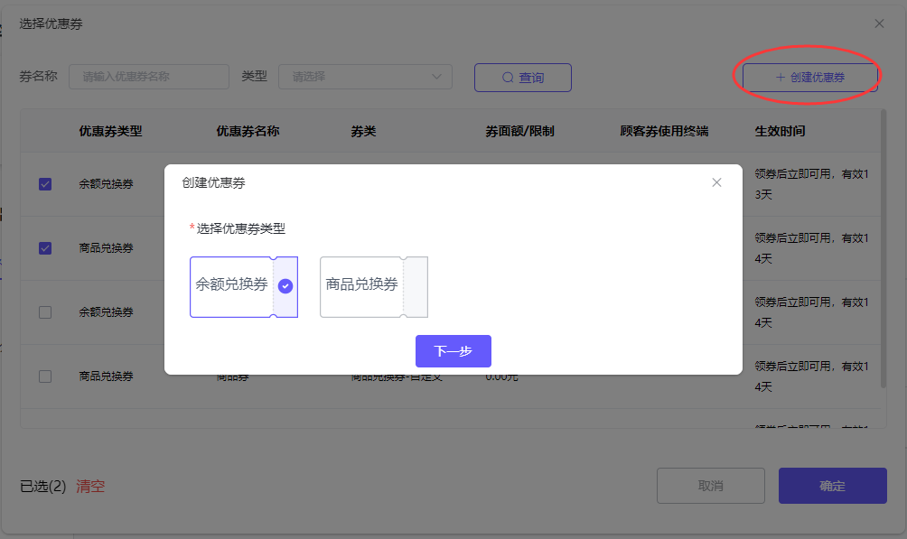Click the 优惠券类型 column header
Image resolution: width=907 pixels, height=539 pixels.
pos(110,131)
